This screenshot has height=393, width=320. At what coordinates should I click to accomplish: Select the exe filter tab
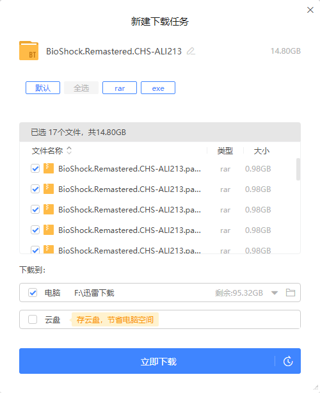pyautogui.click(x=158, y=88)
